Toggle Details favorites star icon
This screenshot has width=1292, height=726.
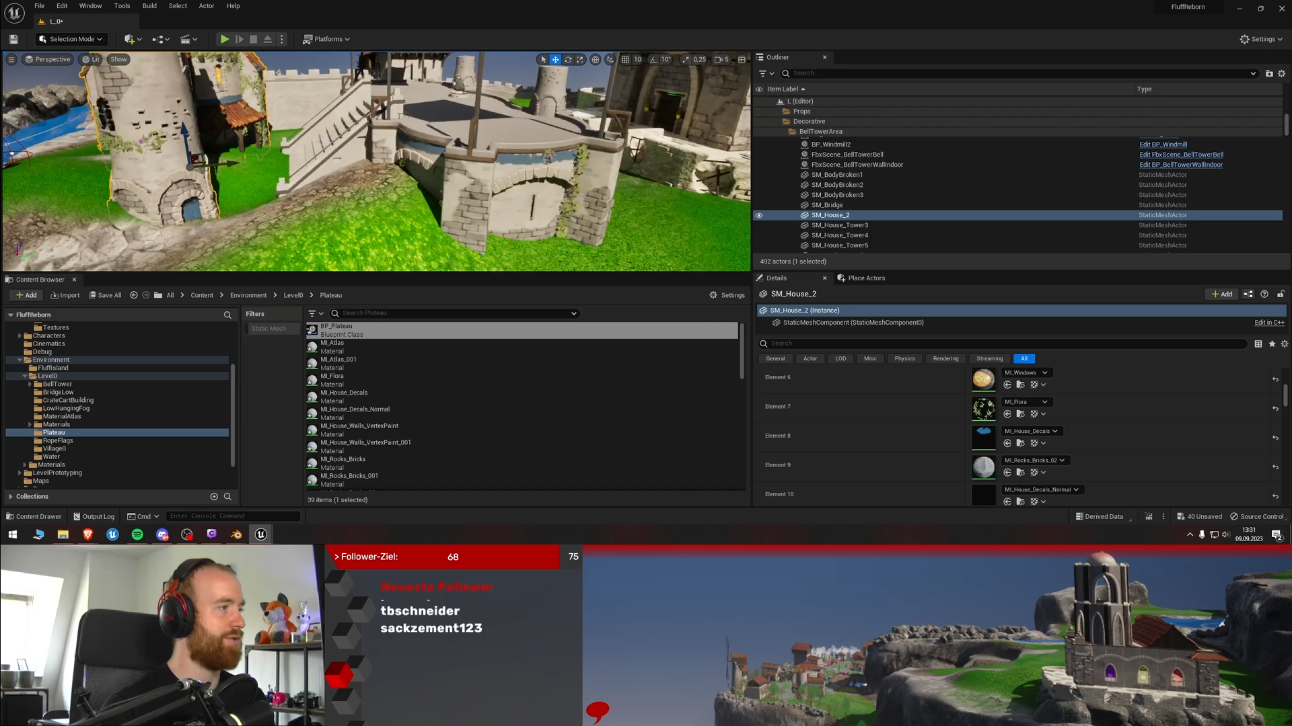[1272, 344]
